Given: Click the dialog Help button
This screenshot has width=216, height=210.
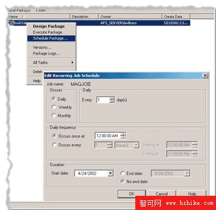Looking at the screenshot, I should click(192, 194).
